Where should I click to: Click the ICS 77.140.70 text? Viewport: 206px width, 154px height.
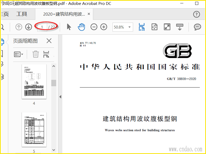pyautogui.click(x=88, y=43)
